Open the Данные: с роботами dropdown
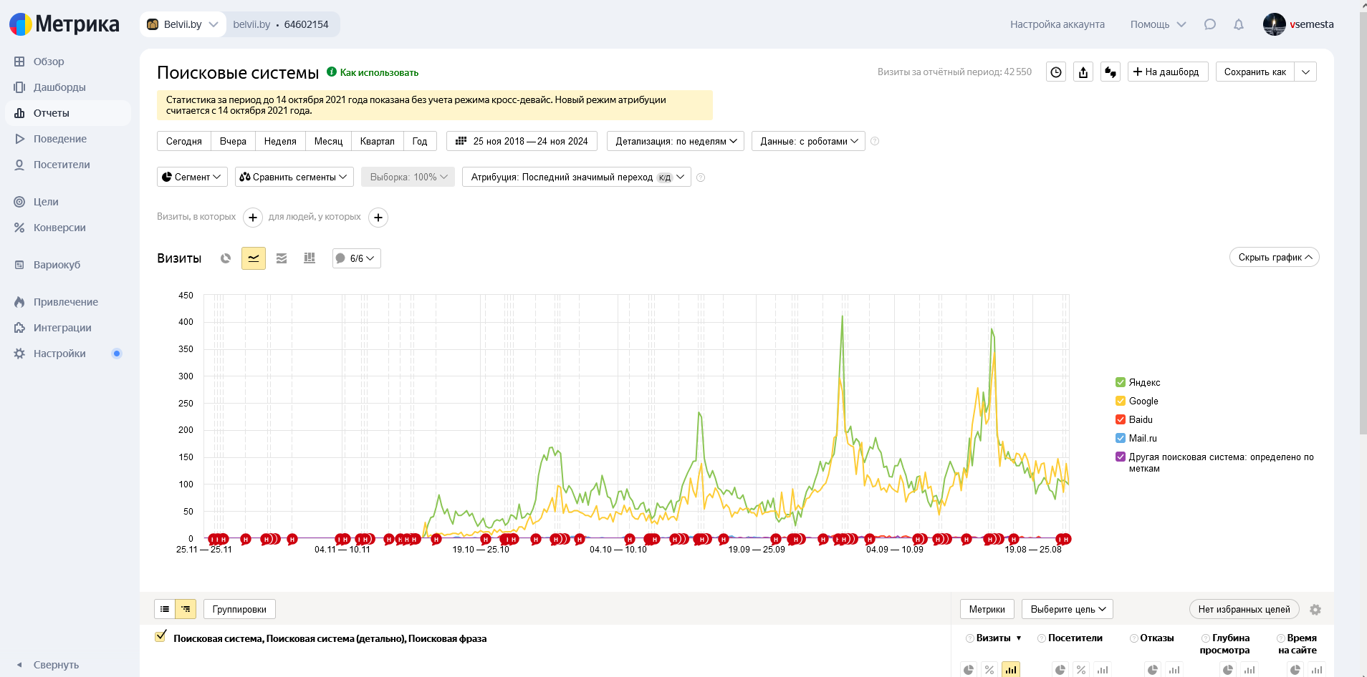 (x=808, y=141)
